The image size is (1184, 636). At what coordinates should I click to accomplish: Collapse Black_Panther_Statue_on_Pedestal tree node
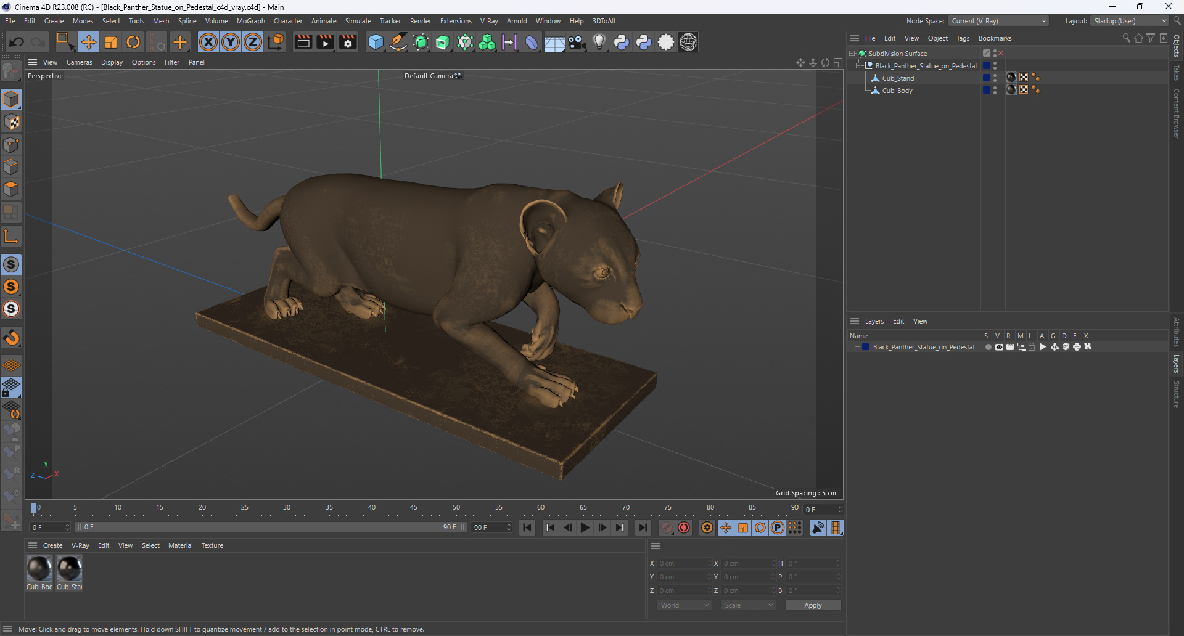(x=858, y=65)
